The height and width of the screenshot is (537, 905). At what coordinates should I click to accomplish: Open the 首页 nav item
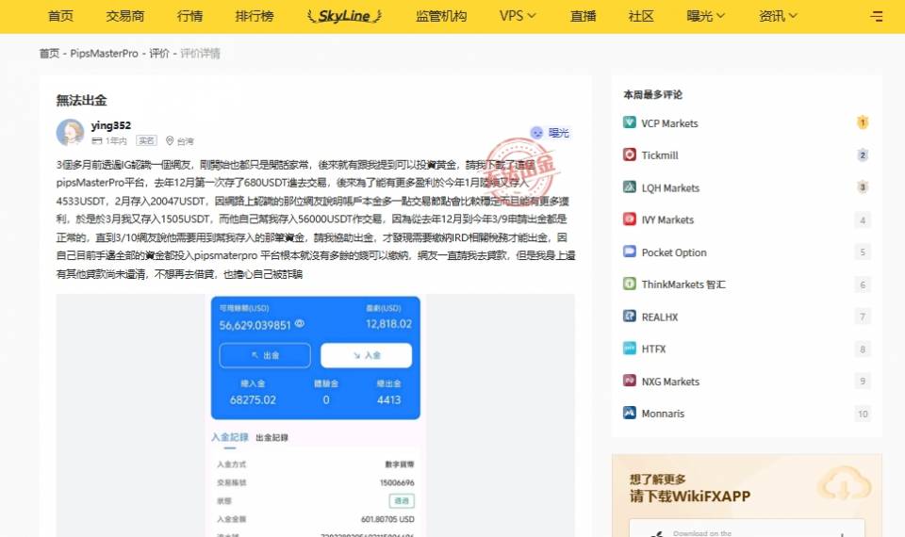click(60, 16)
